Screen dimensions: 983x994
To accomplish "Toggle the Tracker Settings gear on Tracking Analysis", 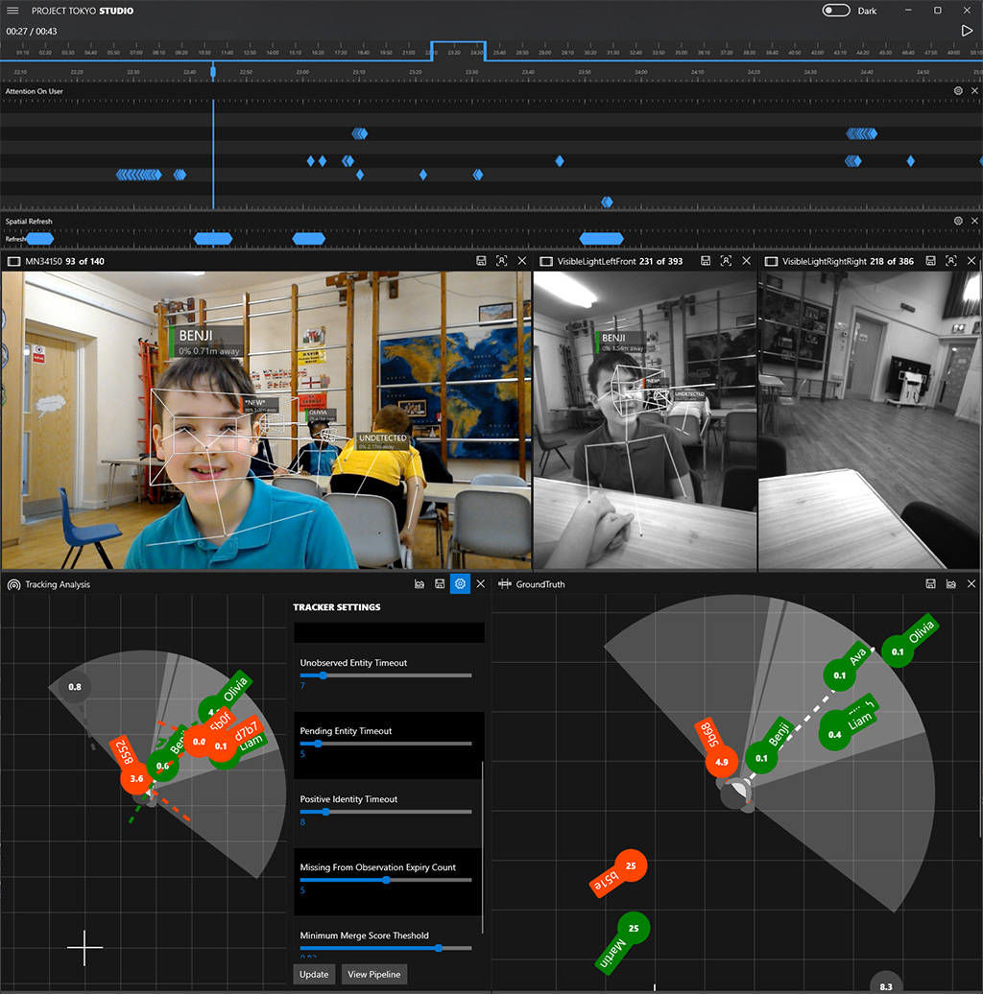I will click(459, 583).
